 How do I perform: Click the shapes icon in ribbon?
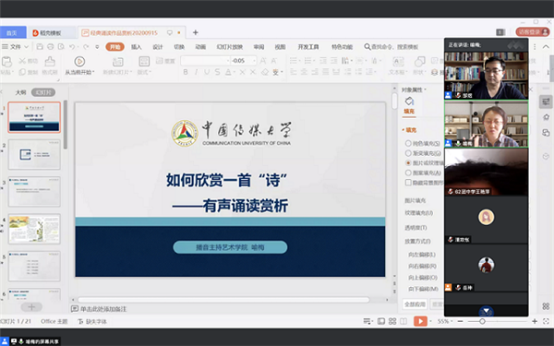pyautogui.click(x=420, y=62)
